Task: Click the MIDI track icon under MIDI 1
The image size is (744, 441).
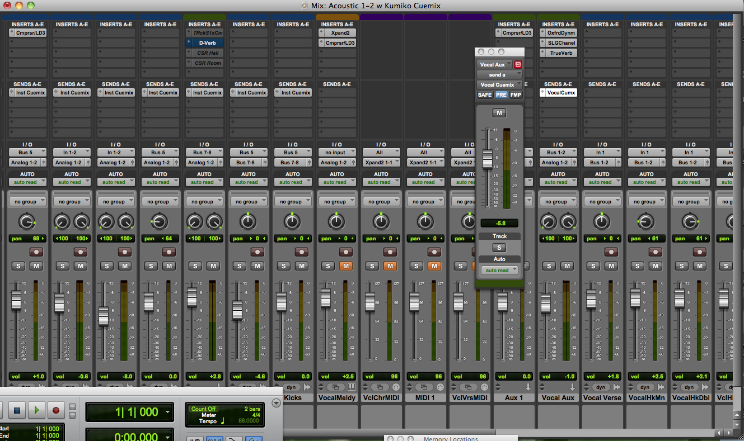Action: pyautogui.click(x=440, y=387)
